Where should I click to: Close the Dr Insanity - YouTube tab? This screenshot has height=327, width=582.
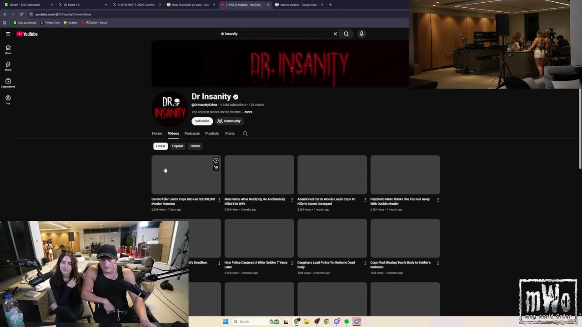tap(268, 5)
